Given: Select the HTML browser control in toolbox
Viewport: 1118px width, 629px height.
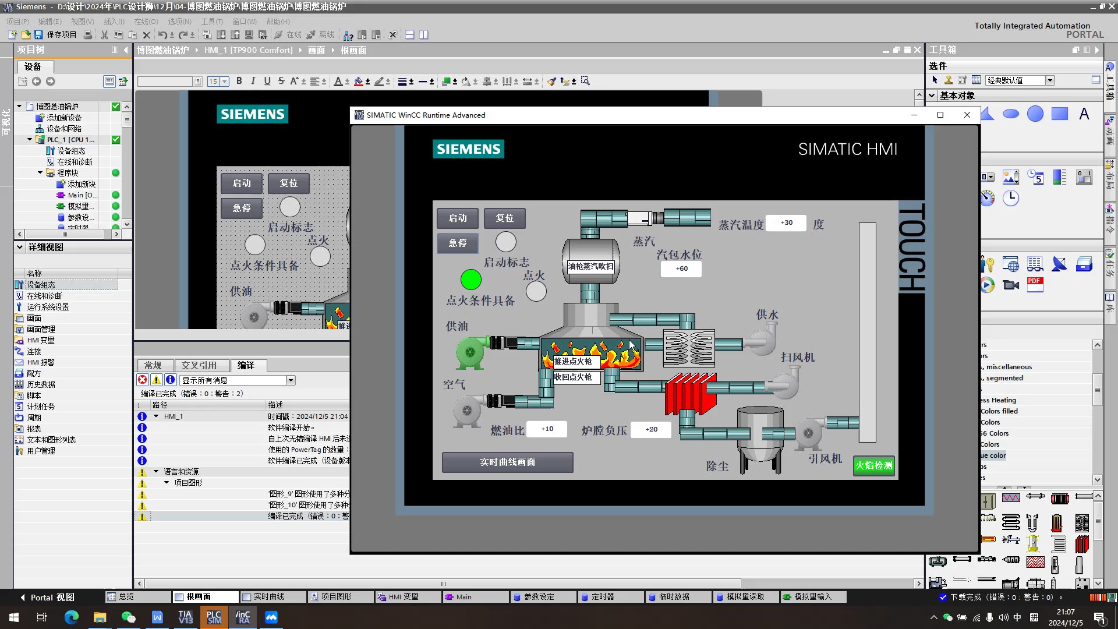Looking at the screenshot, I should (1011, 264).
